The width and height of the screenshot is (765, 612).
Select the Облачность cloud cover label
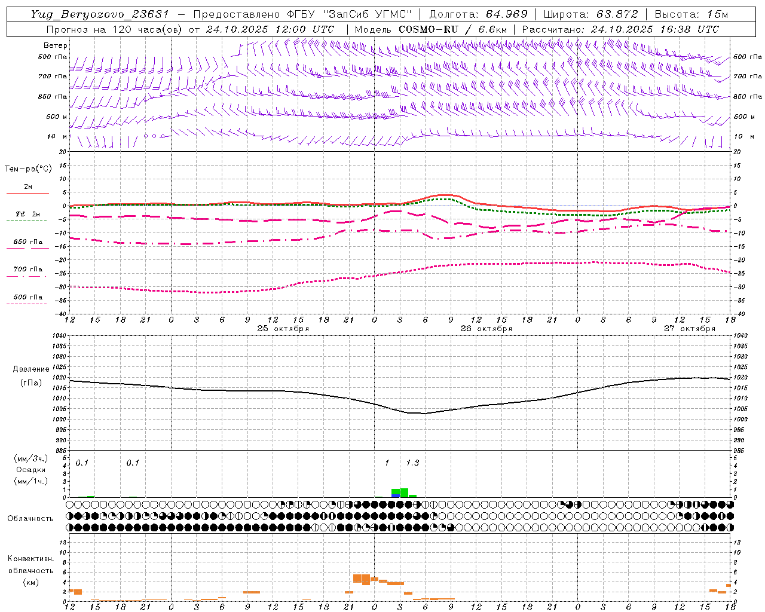click(30, 519)
